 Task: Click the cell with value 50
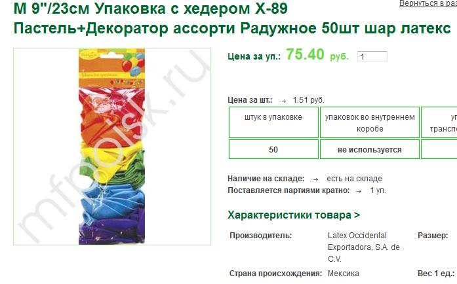coord(273,149)
